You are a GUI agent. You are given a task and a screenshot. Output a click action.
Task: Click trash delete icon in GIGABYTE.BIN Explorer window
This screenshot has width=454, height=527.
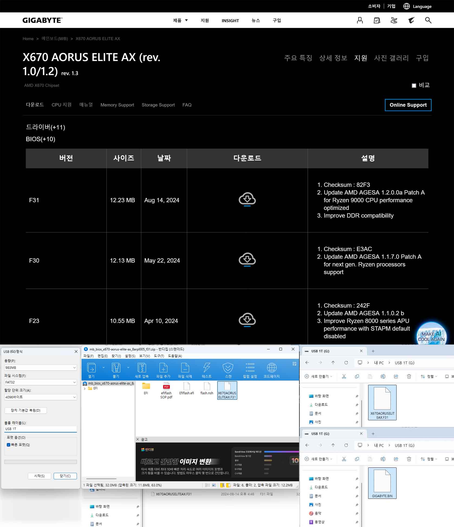click(x=409, y=459)
